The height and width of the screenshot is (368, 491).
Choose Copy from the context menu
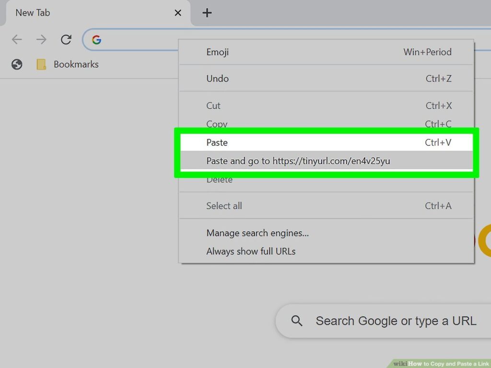click(x=217, y=124)
